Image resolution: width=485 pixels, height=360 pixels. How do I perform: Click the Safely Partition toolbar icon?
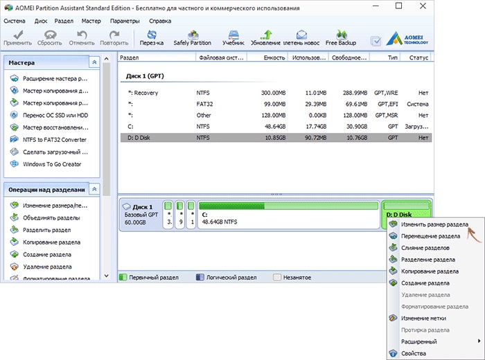193,38
